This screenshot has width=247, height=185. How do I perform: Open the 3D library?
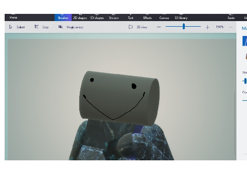point(181,17)
